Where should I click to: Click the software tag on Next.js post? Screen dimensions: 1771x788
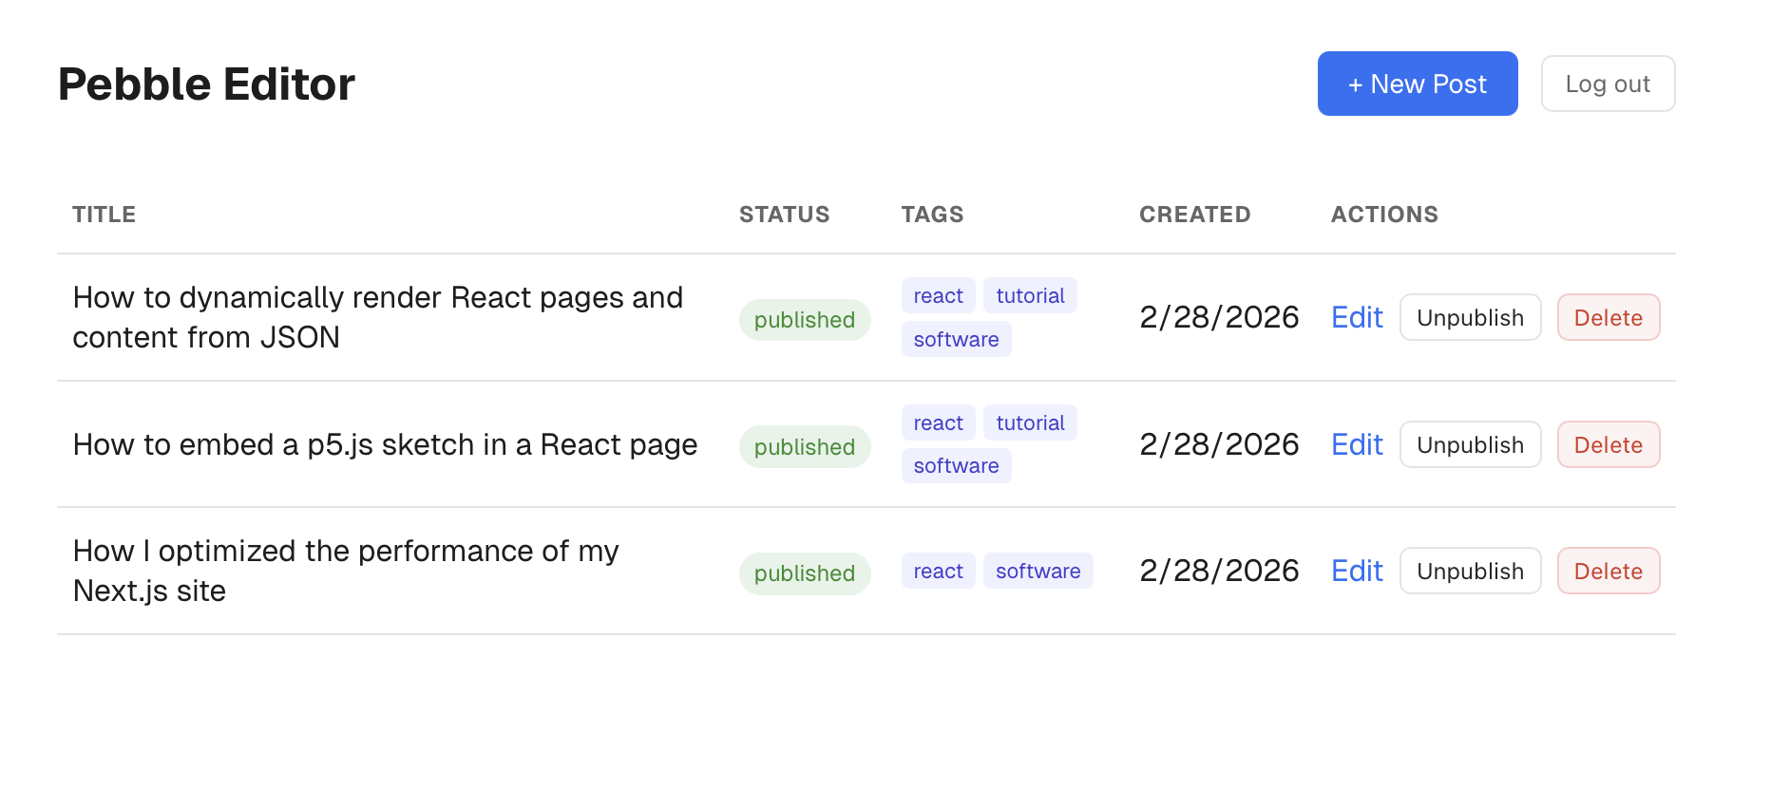(x=1038, y=571)
